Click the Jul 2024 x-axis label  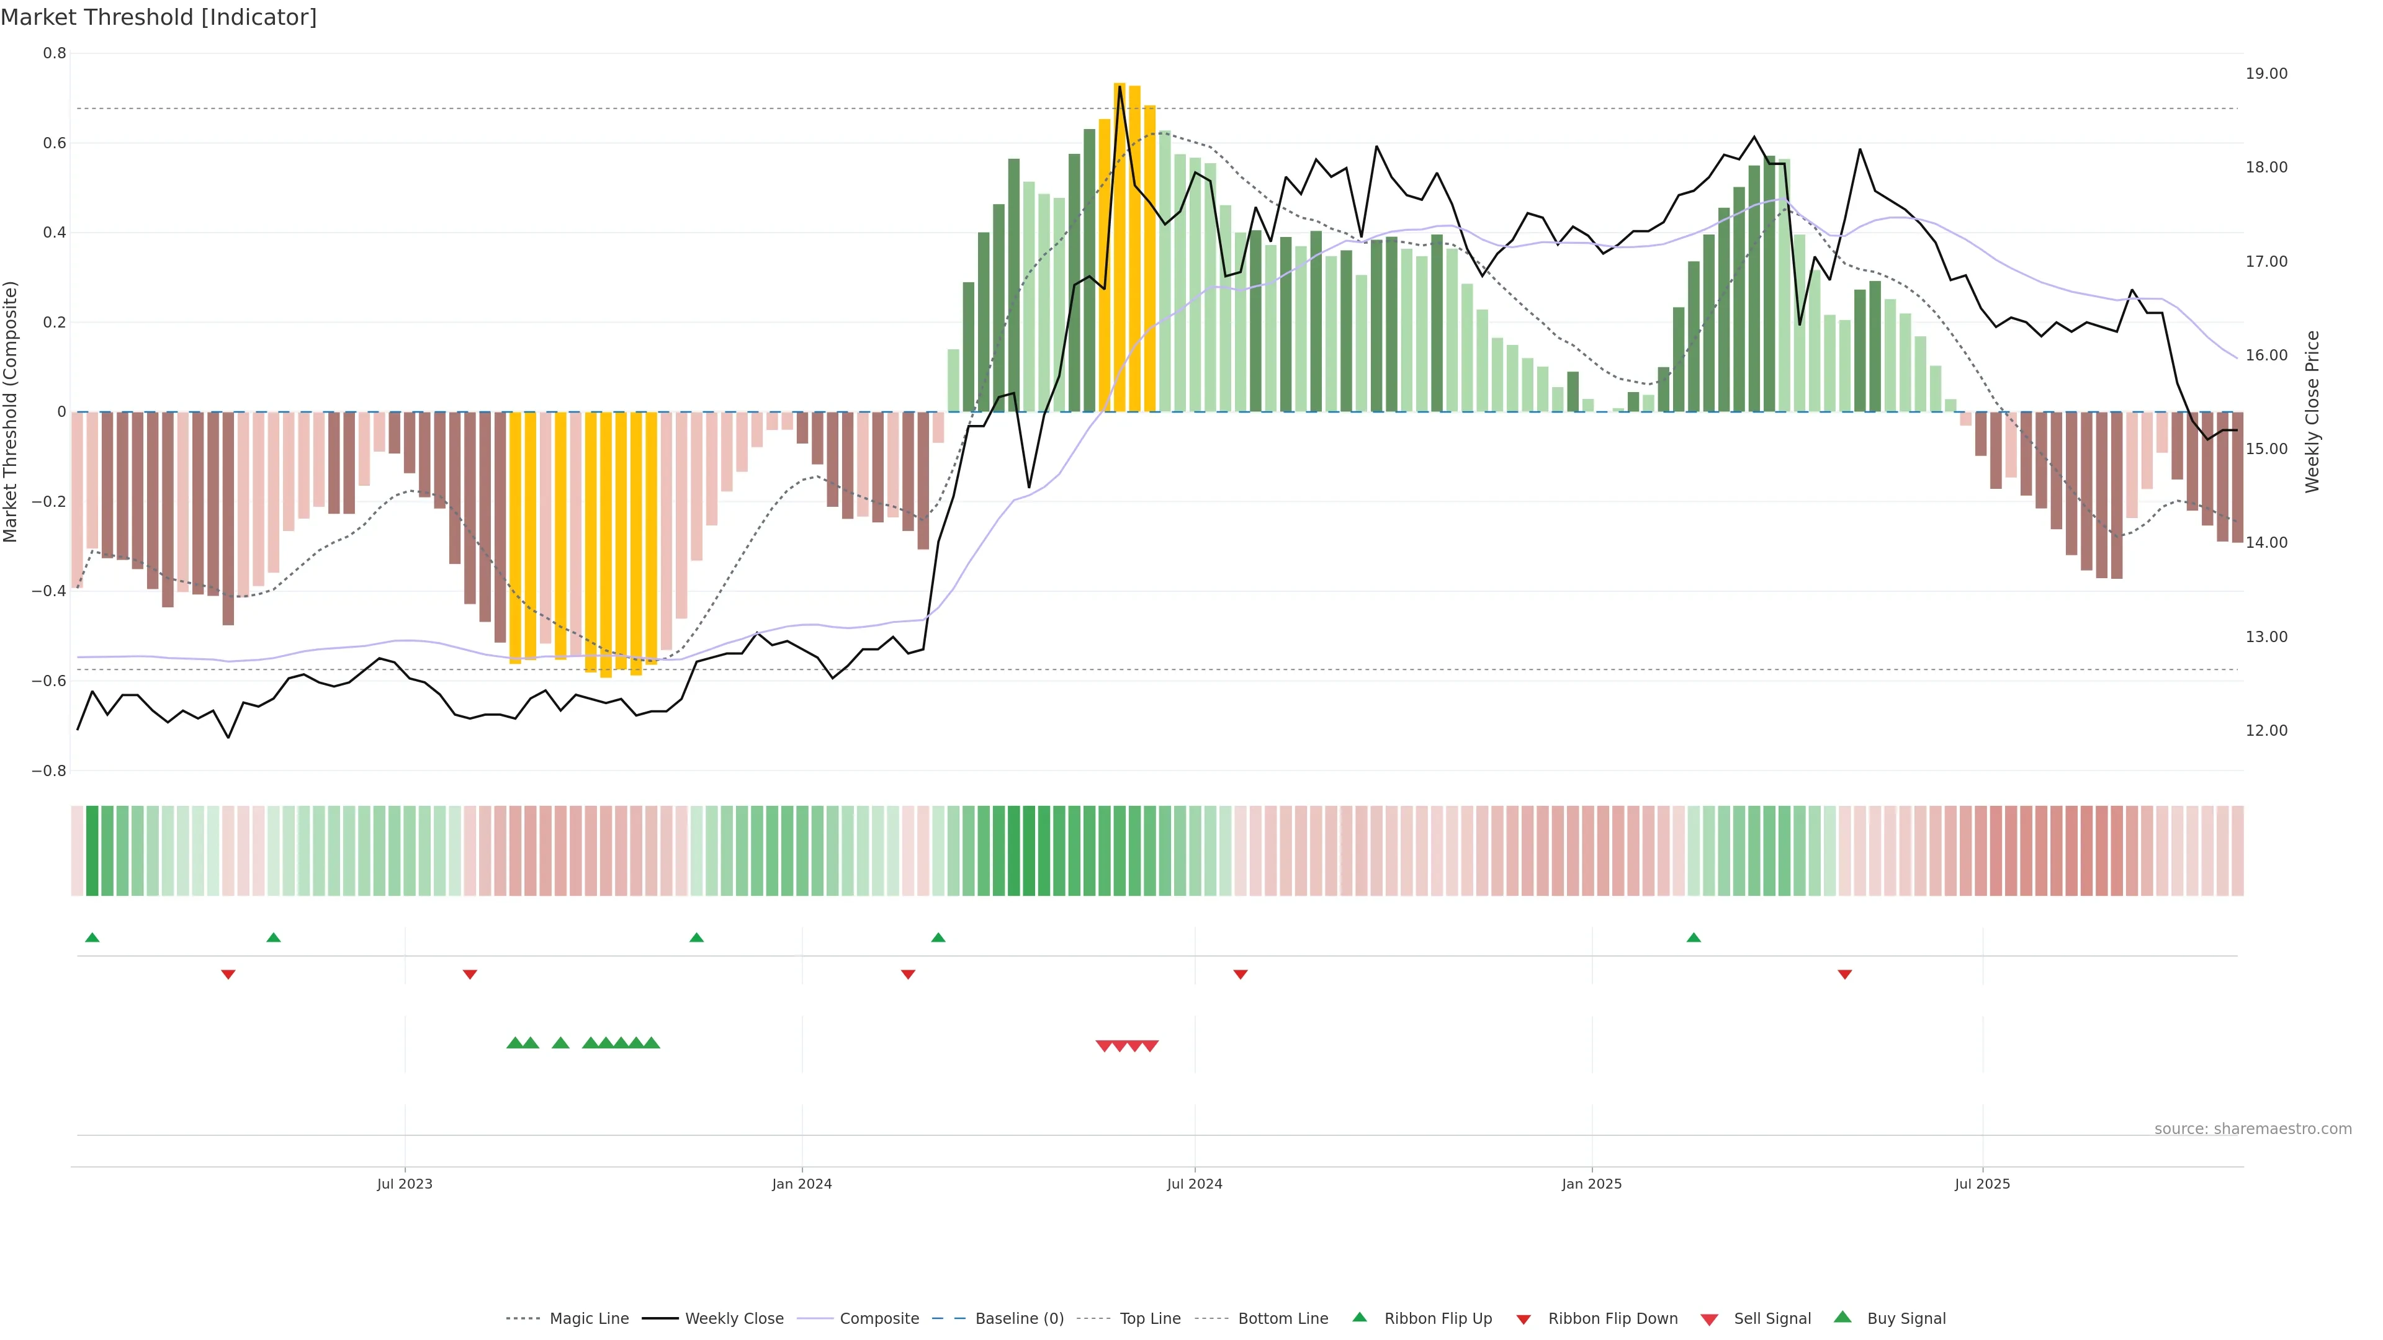pyautogui.click(x=1194, y=1184)
